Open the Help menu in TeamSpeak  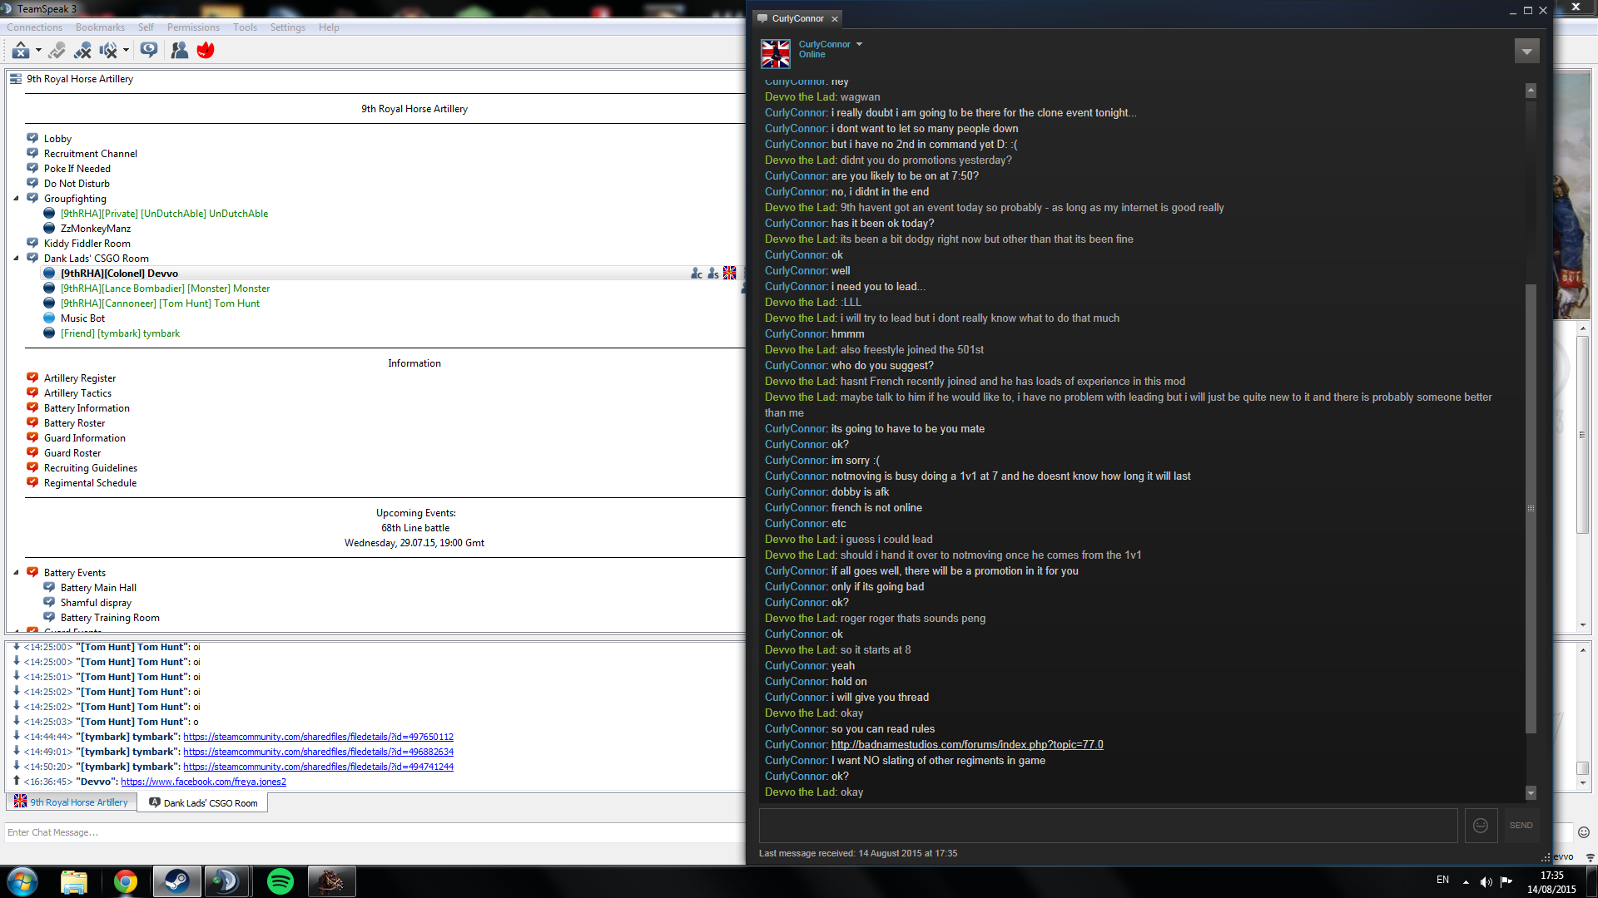point(329,27)
